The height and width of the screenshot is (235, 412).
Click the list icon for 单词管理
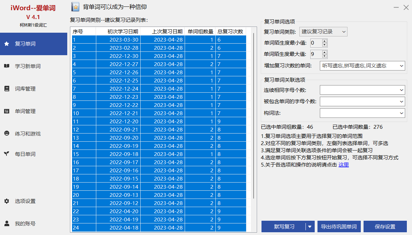tap(6, 111)
